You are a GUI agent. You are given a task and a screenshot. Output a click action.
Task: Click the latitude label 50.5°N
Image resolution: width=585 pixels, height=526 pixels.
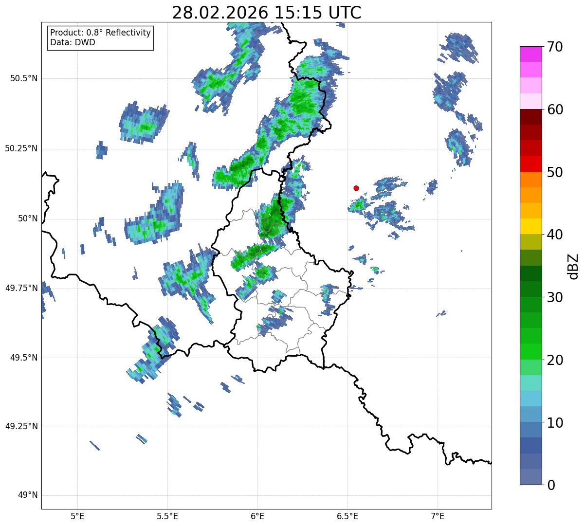click(x=24, y=78)
